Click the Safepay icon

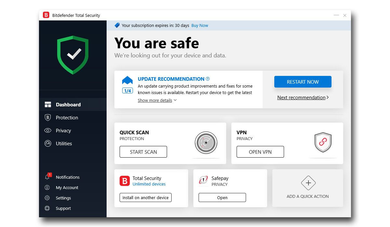coord(203,181)
